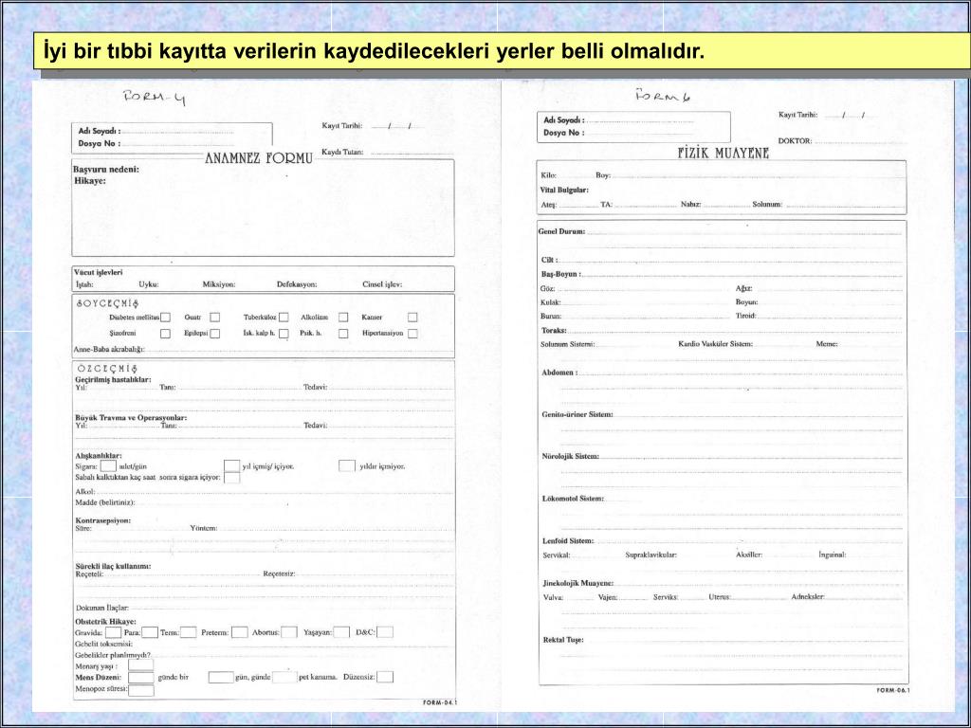Image resolution: width=971 pixels, height=728 pixels.
Task: Select the 'Lenfoid Sistem:' label
Action: pyautogui.click(x=568, y=541)
